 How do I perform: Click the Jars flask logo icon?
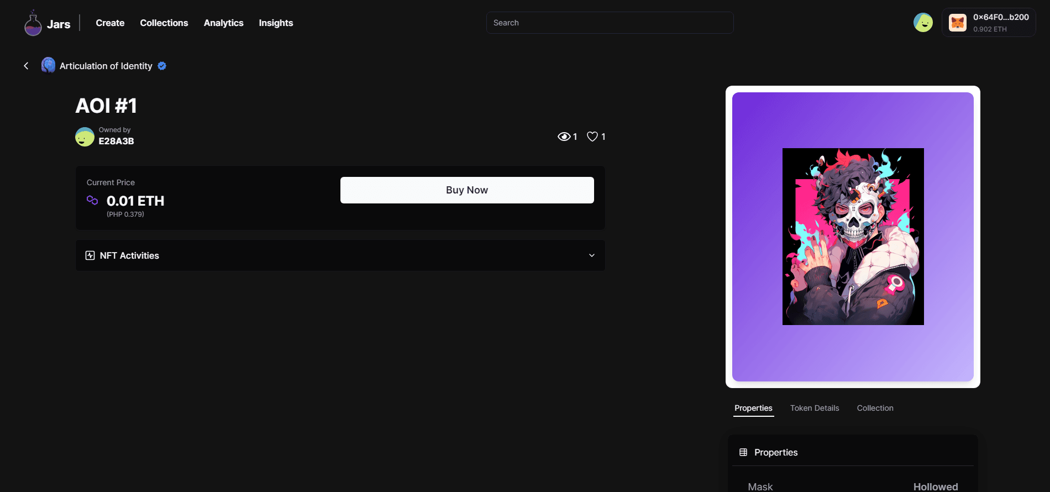[x=33, y=23]
